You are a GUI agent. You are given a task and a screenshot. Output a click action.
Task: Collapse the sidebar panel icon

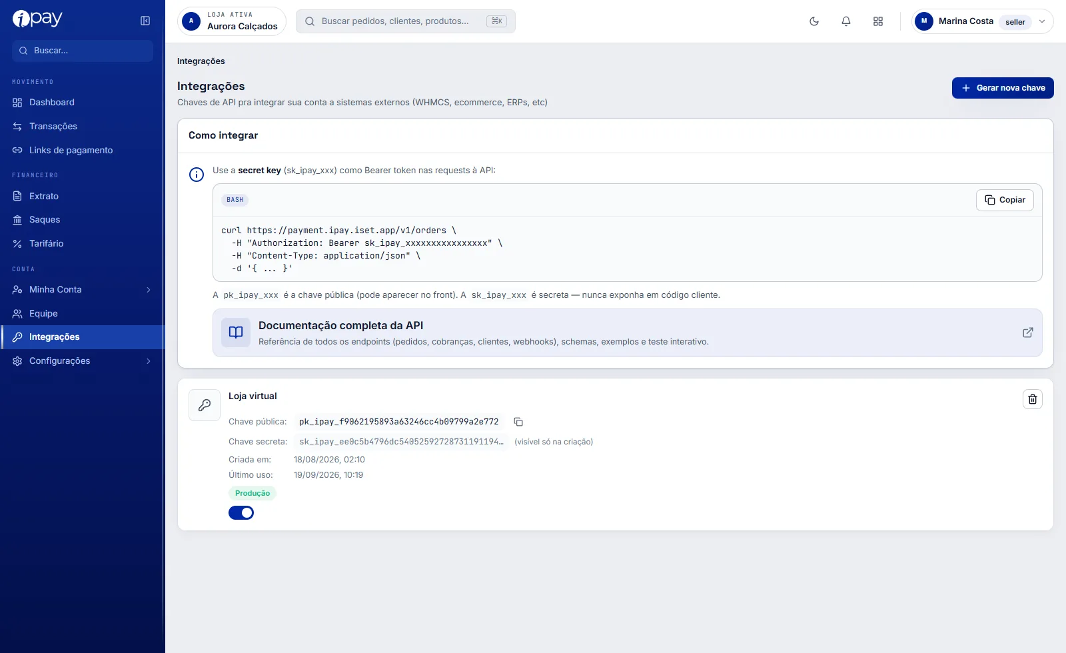coord(145,21)
